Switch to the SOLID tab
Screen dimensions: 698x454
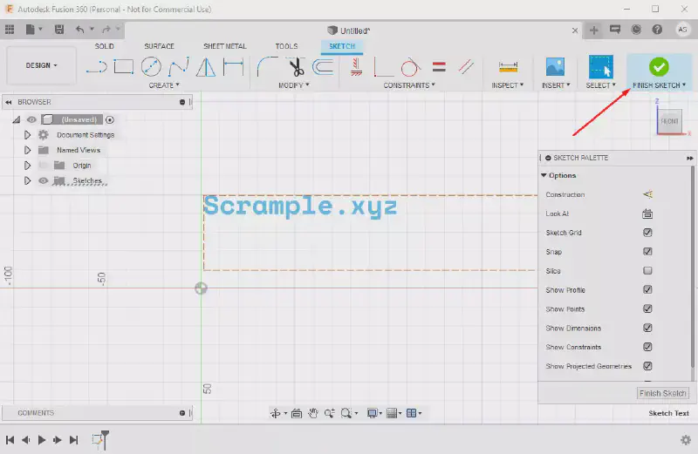coord(105,46)
